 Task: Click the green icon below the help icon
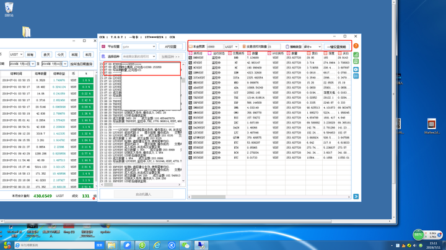click(x=356, y=54)
